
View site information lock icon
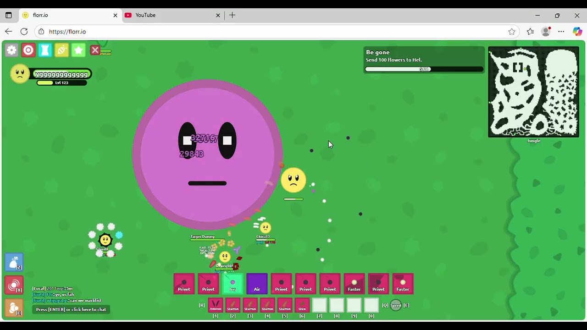point(41,32)
